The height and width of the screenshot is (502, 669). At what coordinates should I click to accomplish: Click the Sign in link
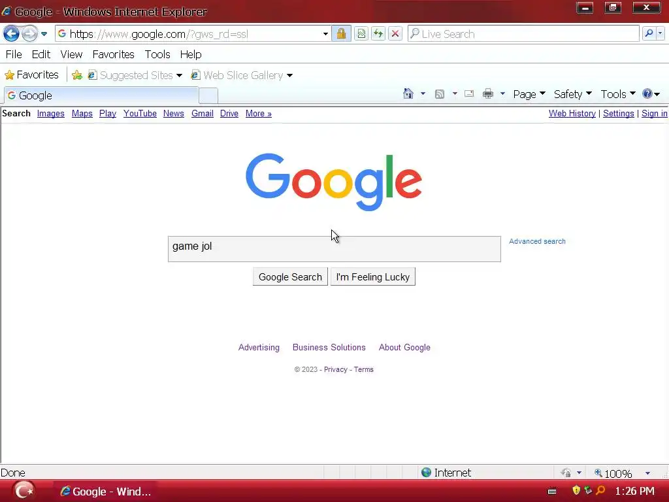coord(654,114)
